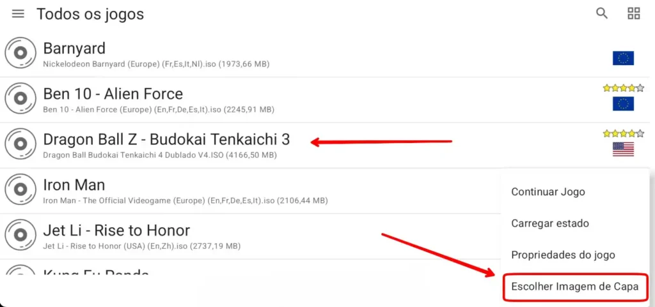Tap the Dragon Ball Z disc icon
The image size is (655, 307).
click(x=20, y=144)
